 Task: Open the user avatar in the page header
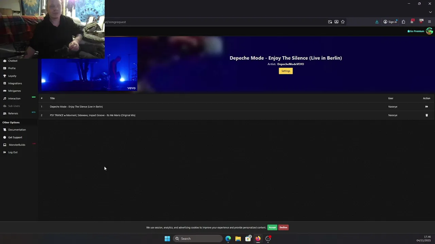[x=430, y=31]
